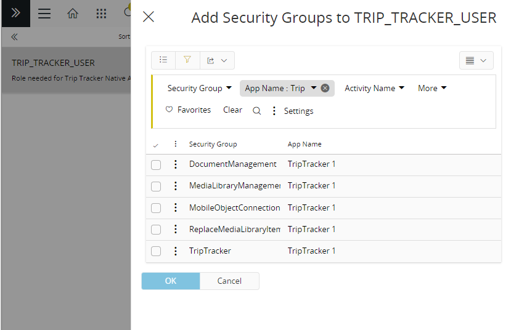This screenshot has width=511, height=330.
Task: Check the DocumentManagement row checkbox
Action: coord(156,164)
